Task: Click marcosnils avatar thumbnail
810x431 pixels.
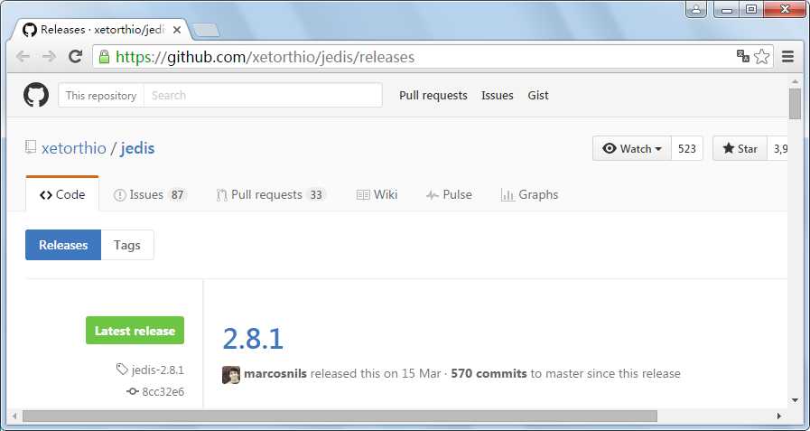Action: [231, 375]
